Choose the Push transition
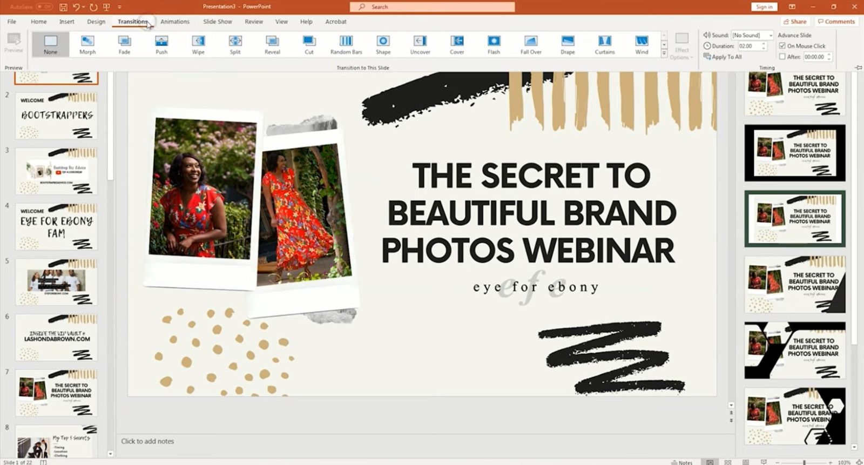The image size is (864, 465). [x=161, y=44]
